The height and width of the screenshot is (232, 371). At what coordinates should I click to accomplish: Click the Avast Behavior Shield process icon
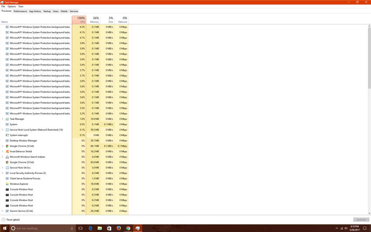coord(7,152)
